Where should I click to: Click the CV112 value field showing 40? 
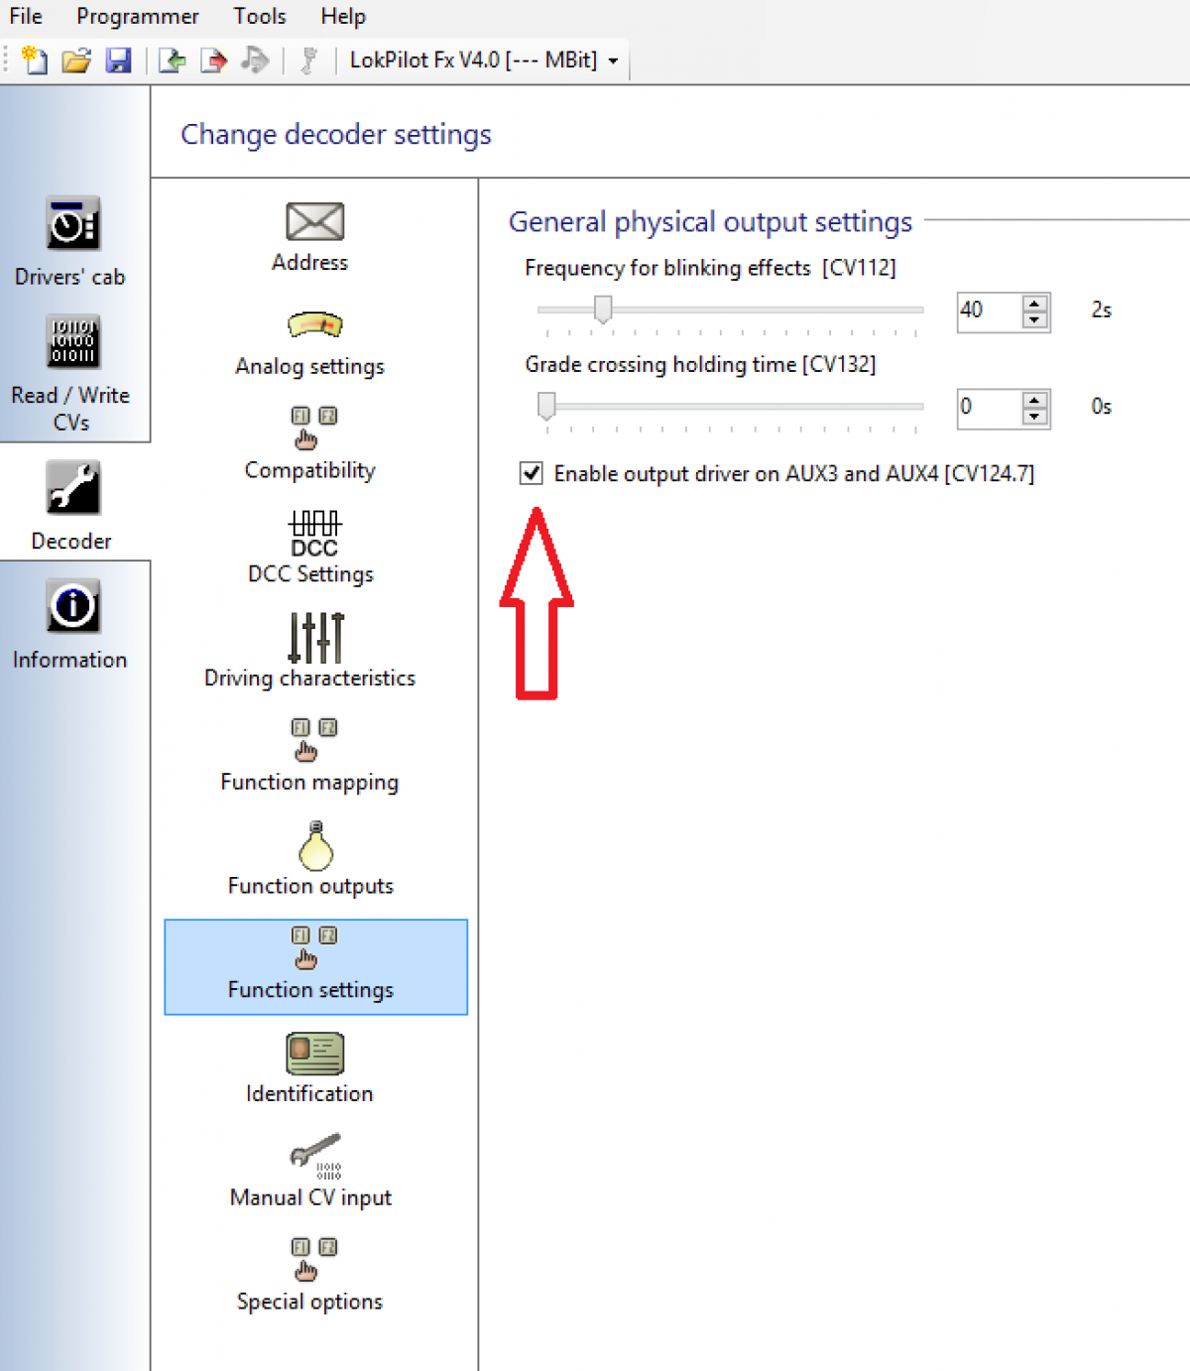pyautogui.click(x=989, y=311)
